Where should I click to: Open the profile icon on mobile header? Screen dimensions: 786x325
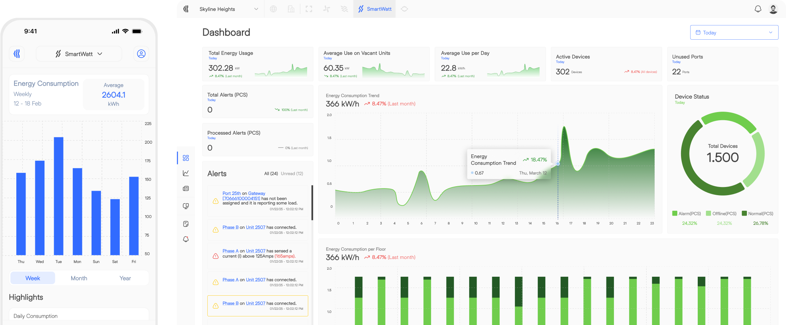tap(141, 54)
